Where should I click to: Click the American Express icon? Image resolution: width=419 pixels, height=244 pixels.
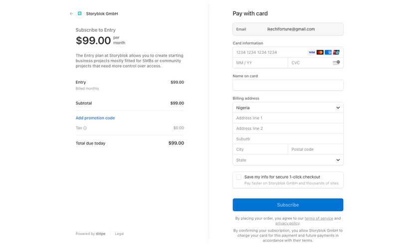coord(328,52)
